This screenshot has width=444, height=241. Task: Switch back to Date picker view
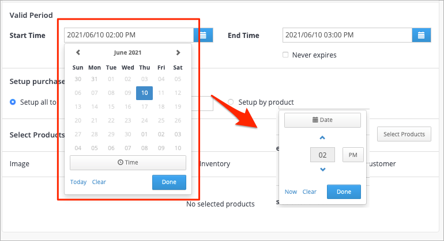pos(322,120)
